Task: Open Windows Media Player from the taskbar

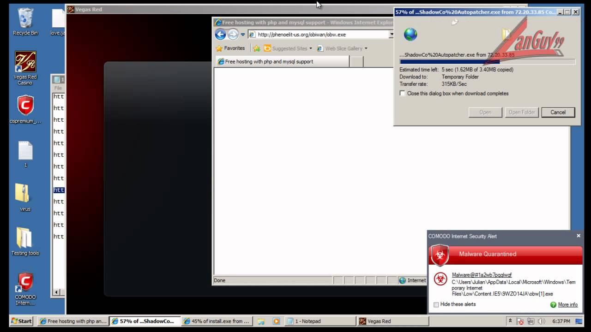Action: [x=276, y=321]
